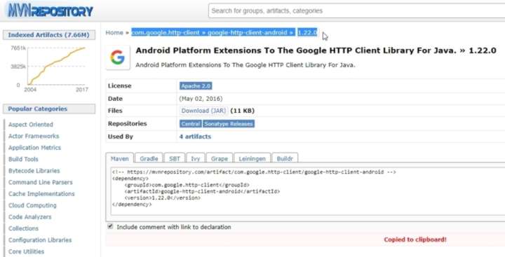
Task: Click the Copied to clipboard! message
Action: click(x=415, y=239)
